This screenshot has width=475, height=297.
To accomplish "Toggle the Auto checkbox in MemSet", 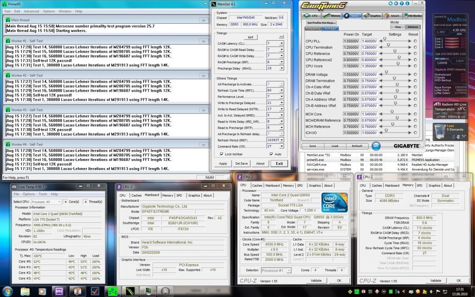I will [271, 154].
